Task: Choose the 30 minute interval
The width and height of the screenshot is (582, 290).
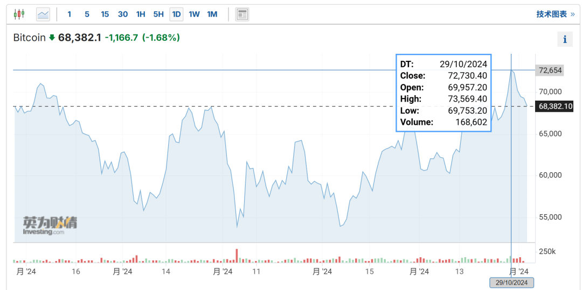Action: 123,15
